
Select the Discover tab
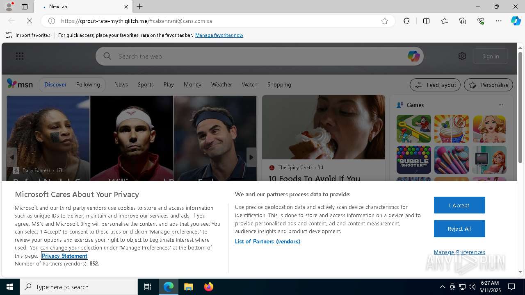point(55,84)
